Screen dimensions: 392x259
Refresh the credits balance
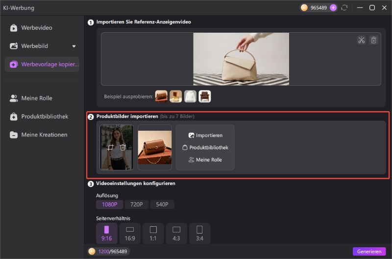point(344,8)
